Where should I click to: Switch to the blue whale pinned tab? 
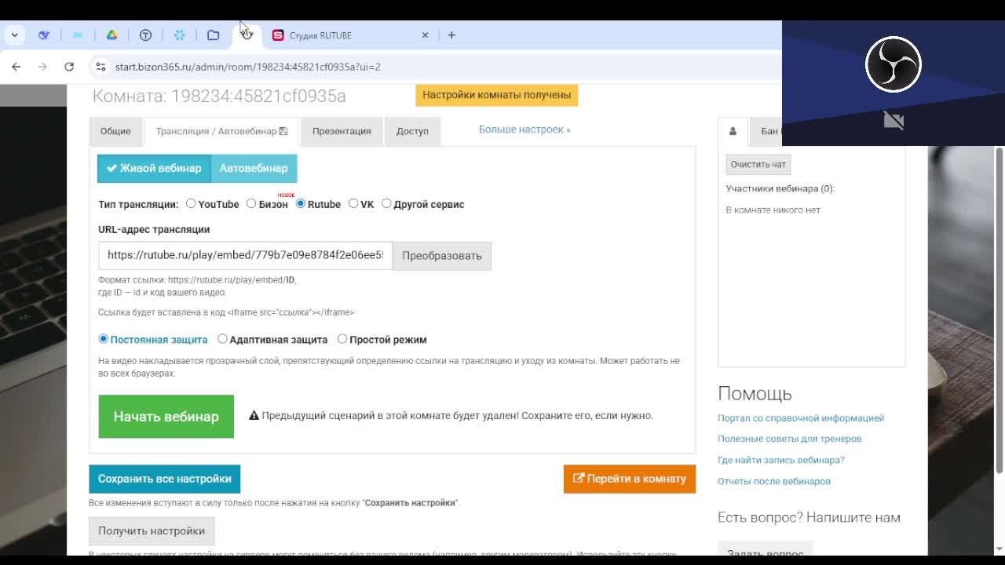(x=44, y=35)
